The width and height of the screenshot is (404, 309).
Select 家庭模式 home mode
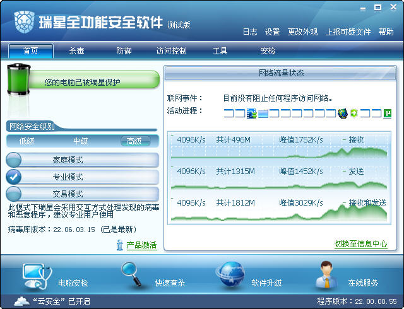[x=82, y=160]
